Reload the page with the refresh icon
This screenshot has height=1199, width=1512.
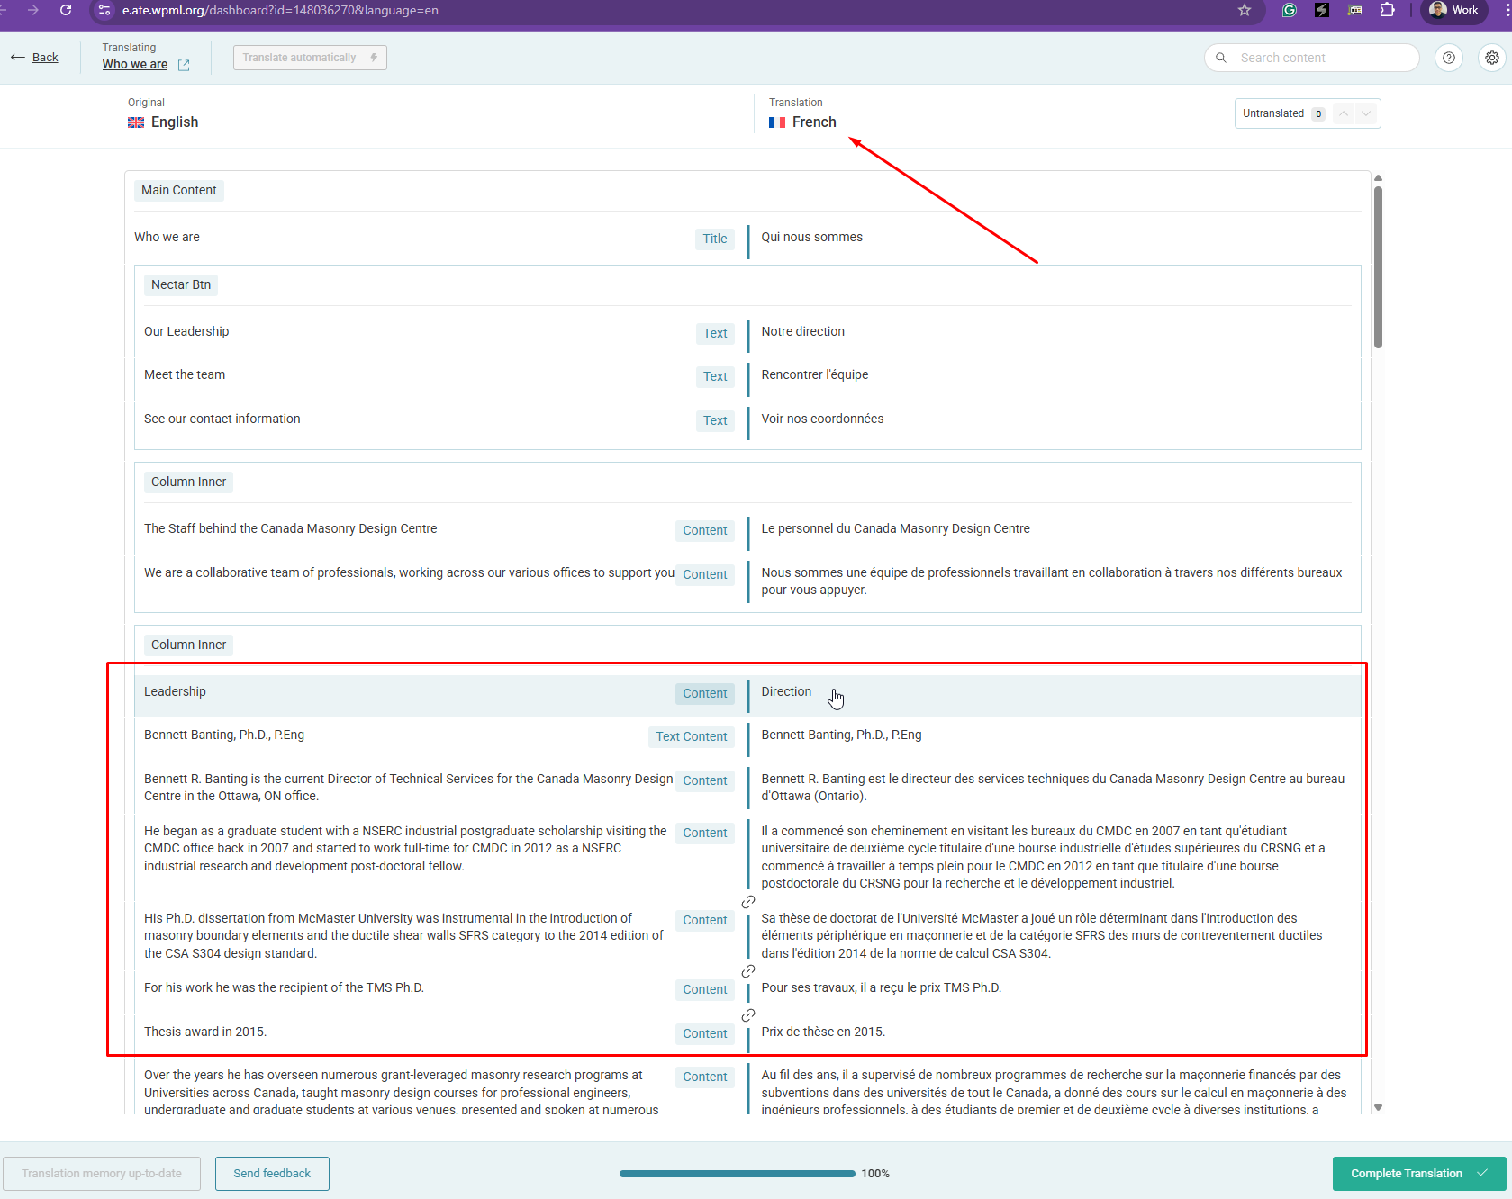[x=66, y=10]
